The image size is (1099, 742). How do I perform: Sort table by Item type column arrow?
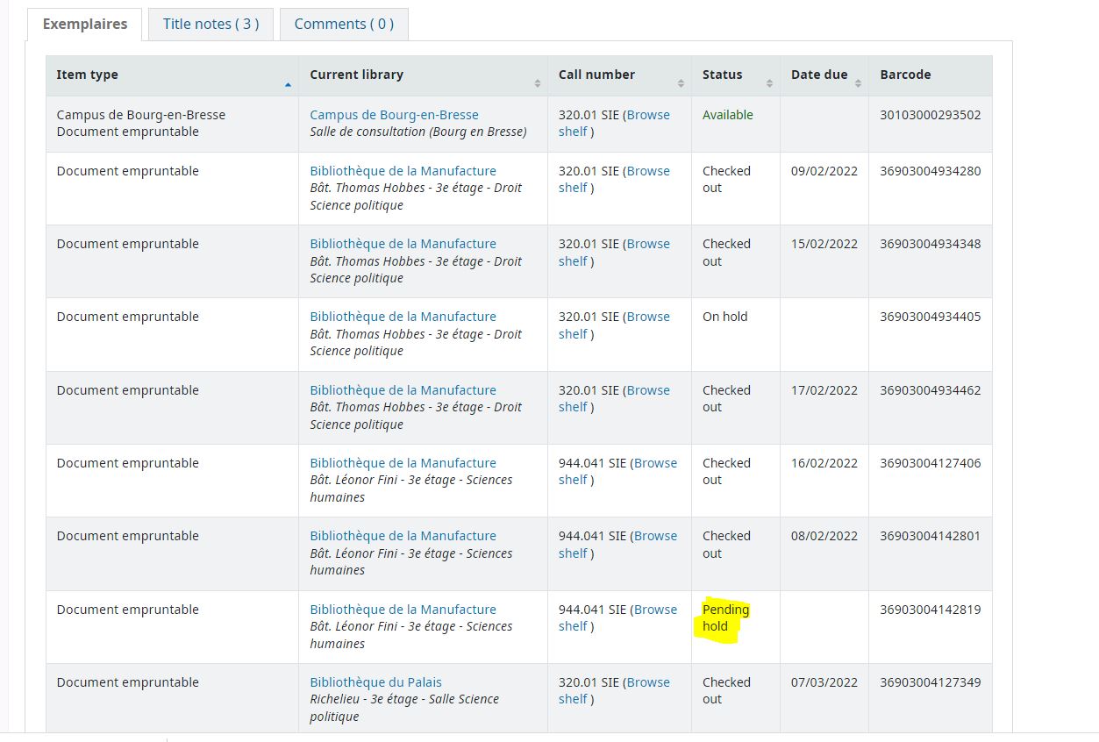point(288,84)
